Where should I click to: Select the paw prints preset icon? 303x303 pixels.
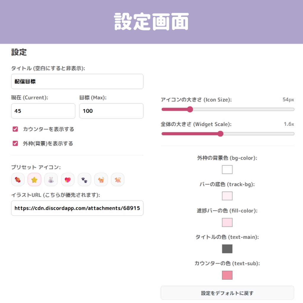[84, 180]
